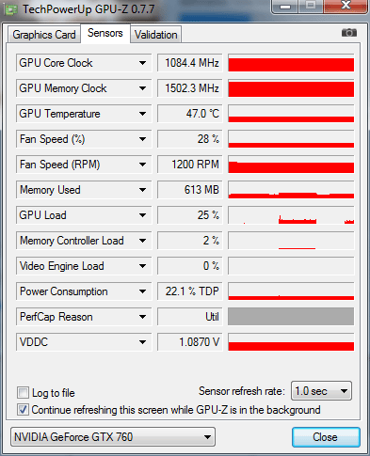The width and height of the screenshot is (370, 456).
Task: Click the GPU Load history graph
Action: point(291,215)
